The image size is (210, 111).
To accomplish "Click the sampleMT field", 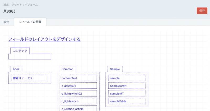I will click(127, 93).
